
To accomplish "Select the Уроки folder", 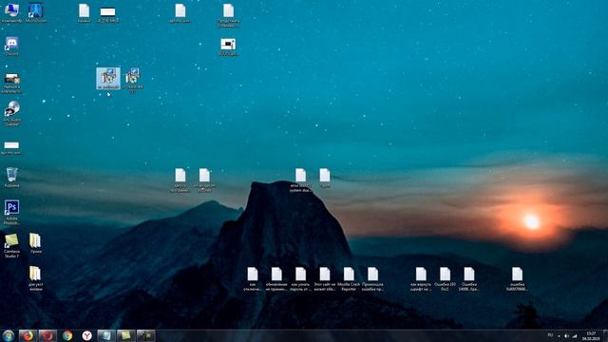I will click(x=35, y=243).
